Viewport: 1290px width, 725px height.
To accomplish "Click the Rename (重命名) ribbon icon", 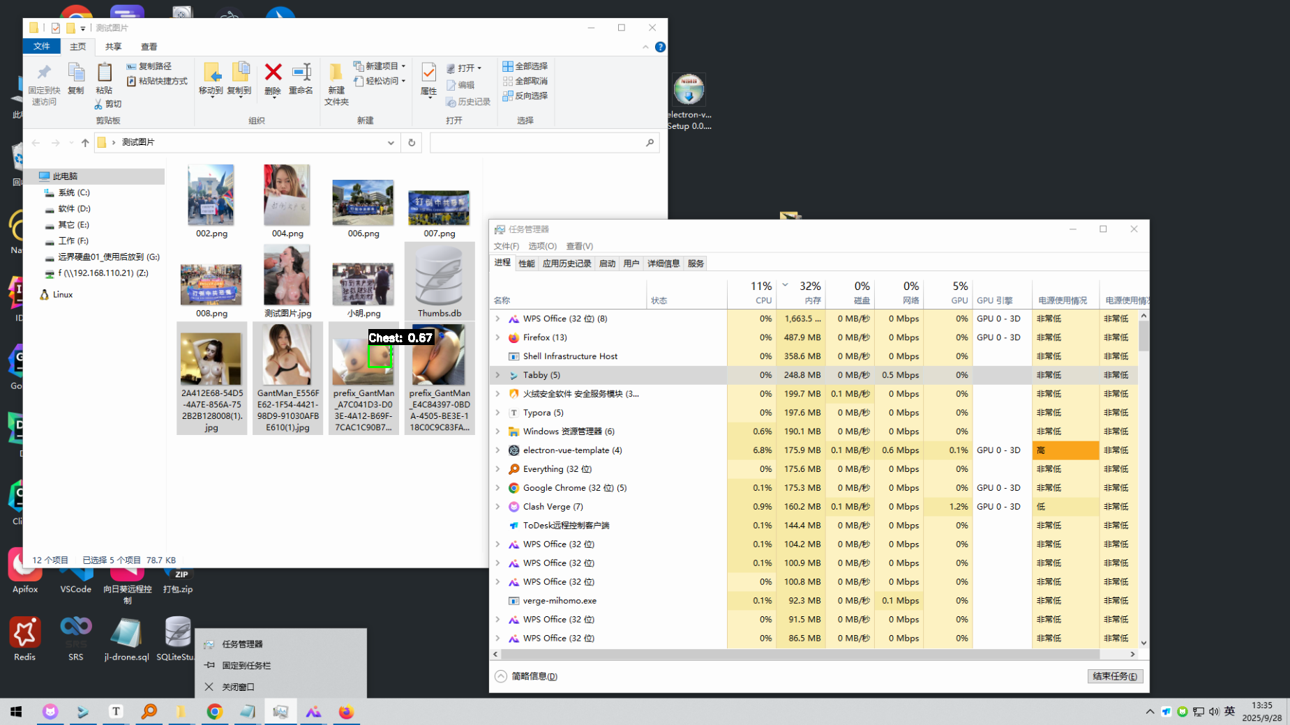I will tap(301, 73).
